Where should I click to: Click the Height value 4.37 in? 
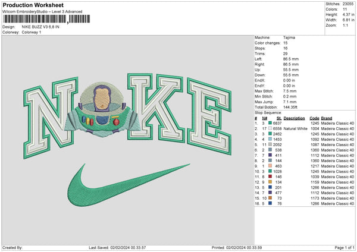[x=348, y=14]
